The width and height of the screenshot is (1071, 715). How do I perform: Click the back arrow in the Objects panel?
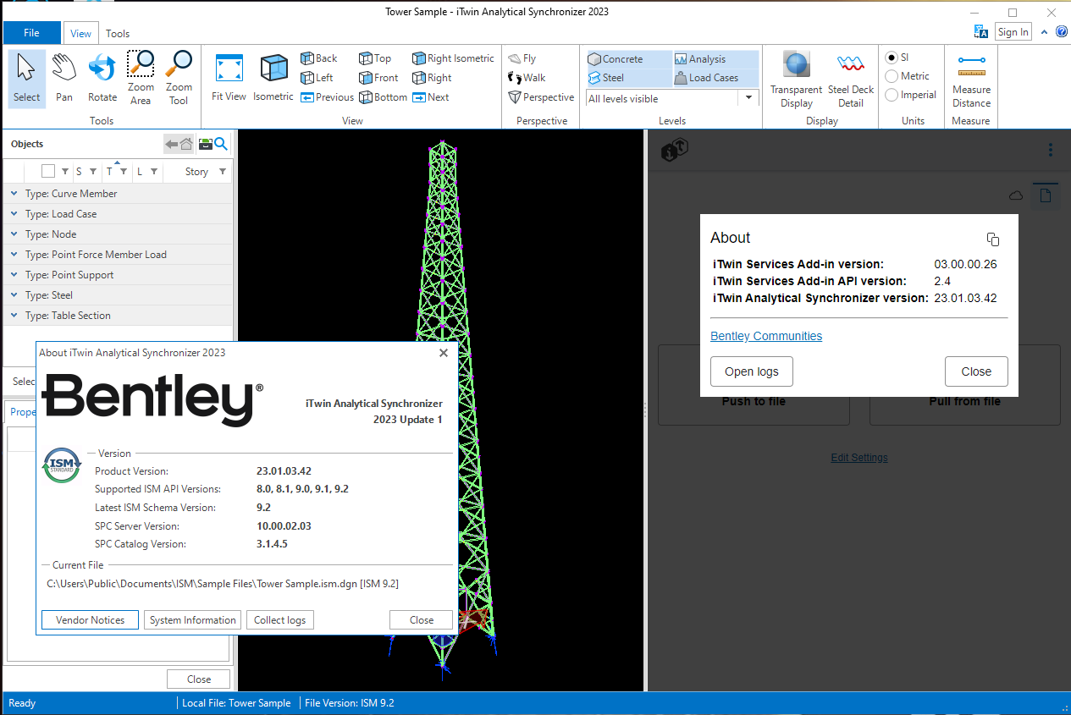point(172,145)
